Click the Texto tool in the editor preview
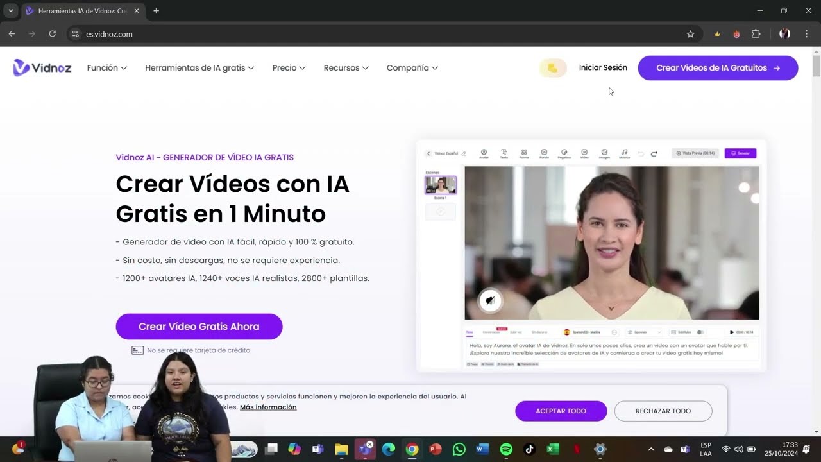The height and width of the screenshot is (462, 821). 504,153
